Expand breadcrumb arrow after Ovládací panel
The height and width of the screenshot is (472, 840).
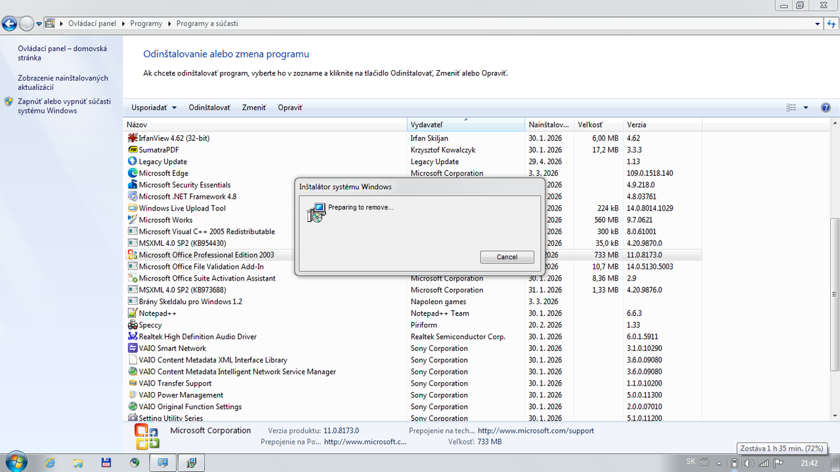[123, 24]
